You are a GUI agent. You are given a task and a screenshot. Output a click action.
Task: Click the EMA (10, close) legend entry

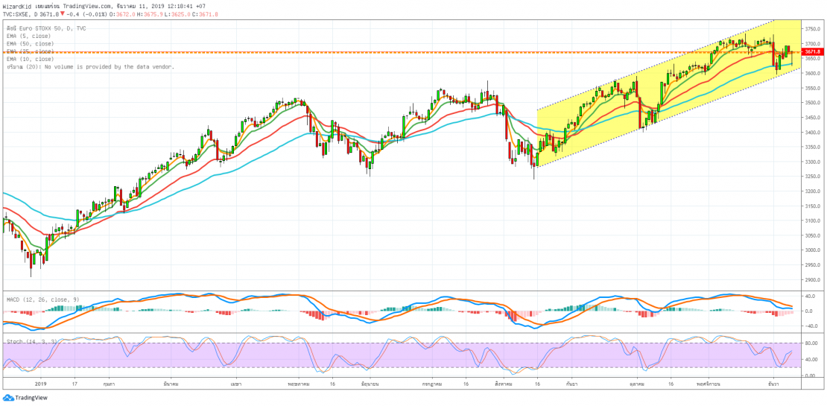click(x=31, y=59)
